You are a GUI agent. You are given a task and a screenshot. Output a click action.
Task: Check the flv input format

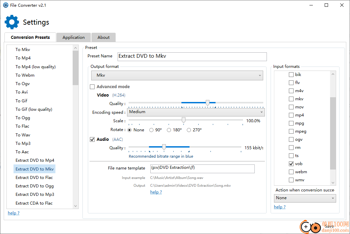291,83
